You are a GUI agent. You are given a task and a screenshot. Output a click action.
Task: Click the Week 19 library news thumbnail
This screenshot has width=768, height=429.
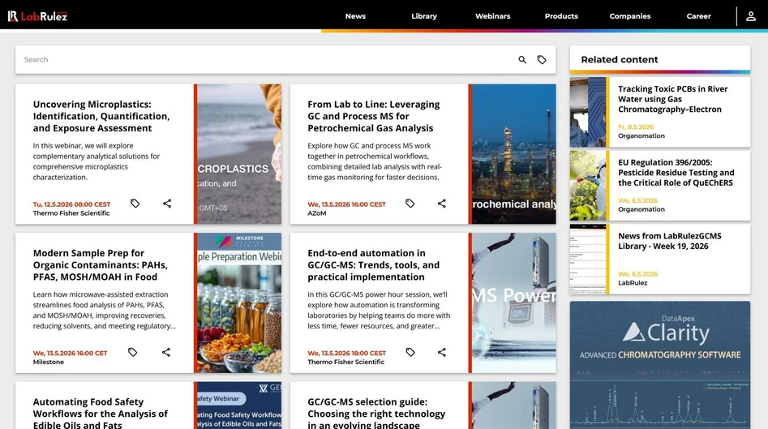pos(588,259)
